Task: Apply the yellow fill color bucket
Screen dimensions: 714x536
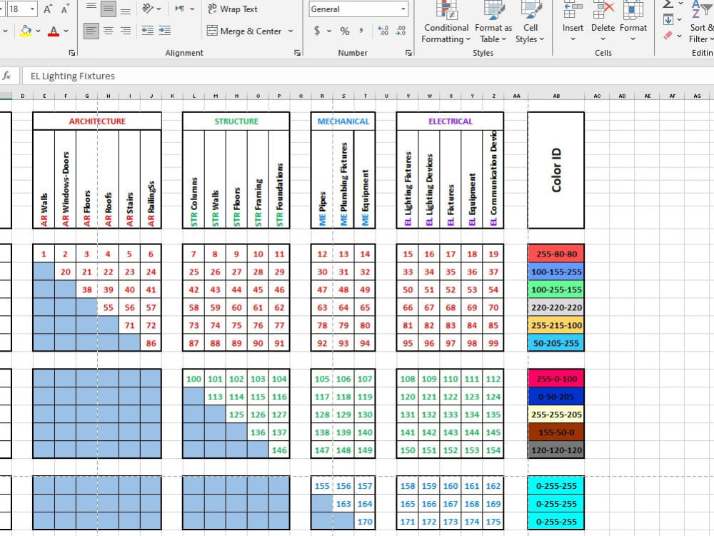Action: tap(26, 31)
